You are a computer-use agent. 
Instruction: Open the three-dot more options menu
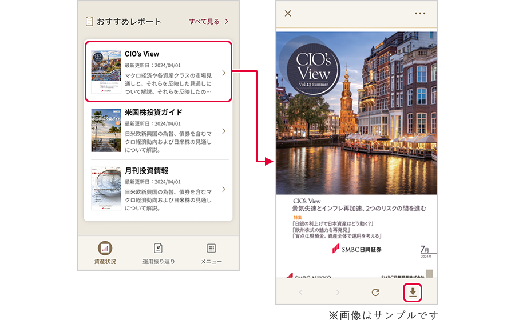[x=420, y=14]
